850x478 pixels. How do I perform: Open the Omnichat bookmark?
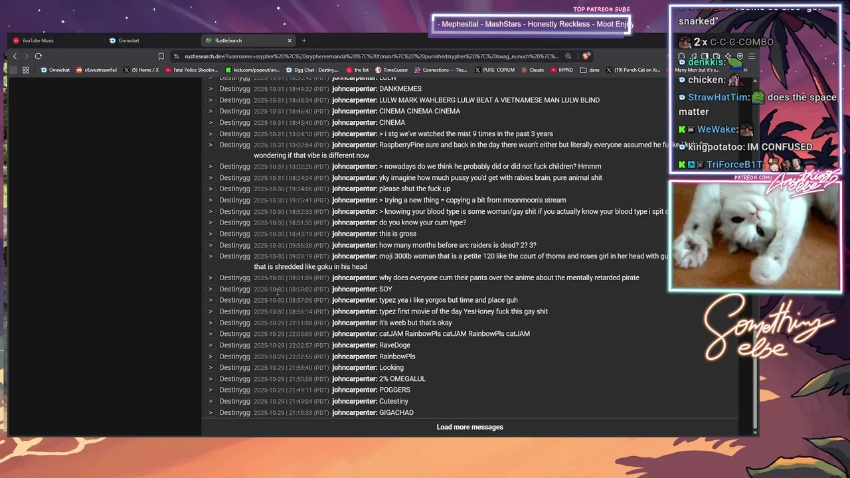coord(55,70)
